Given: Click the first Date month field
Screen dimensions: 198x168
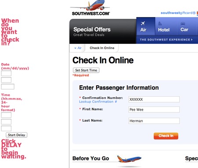Looking at the screenshot, I should point(6,73).
